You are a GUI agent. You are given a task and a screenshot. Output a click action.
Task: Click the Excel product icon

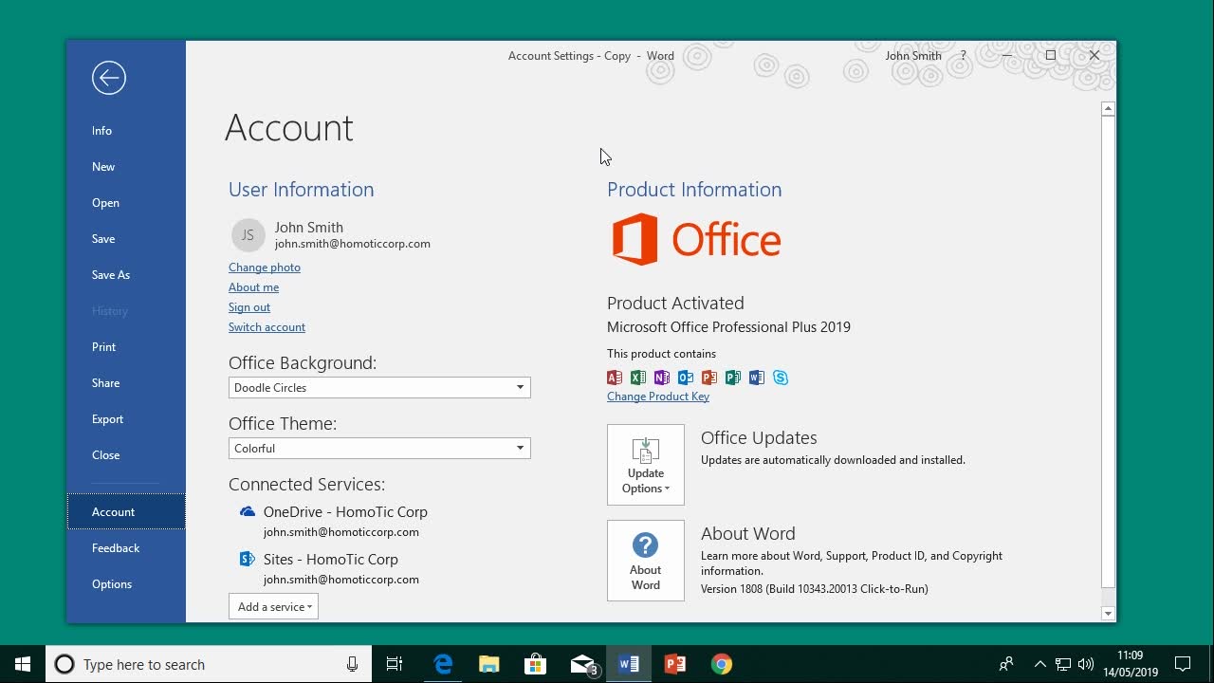point(638,378)
